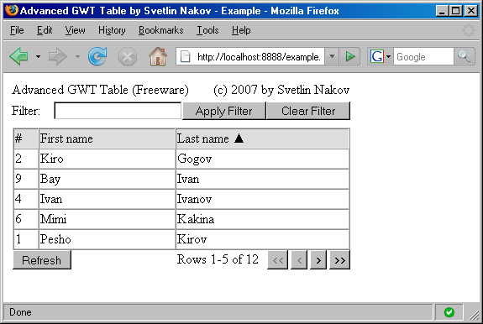Select the cell 'Mimi'

107,219
